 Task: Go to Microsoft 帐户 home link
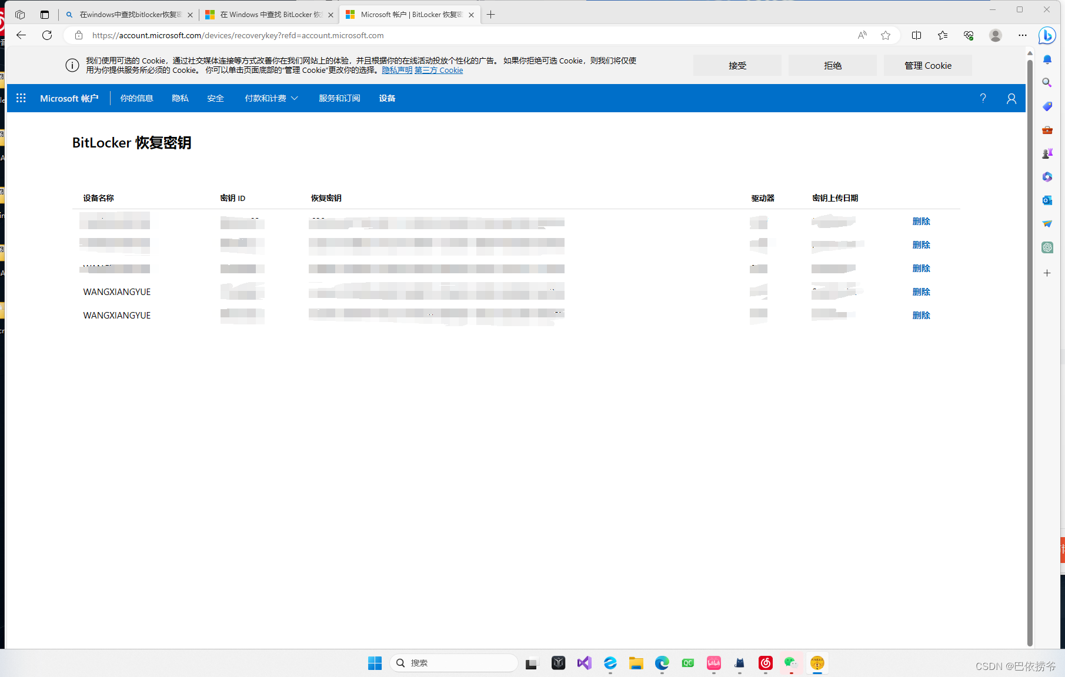69,98
